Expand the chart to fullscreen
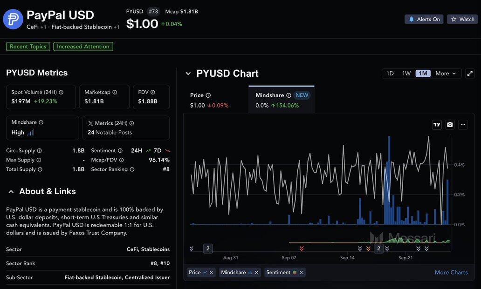 click(470, 74)
